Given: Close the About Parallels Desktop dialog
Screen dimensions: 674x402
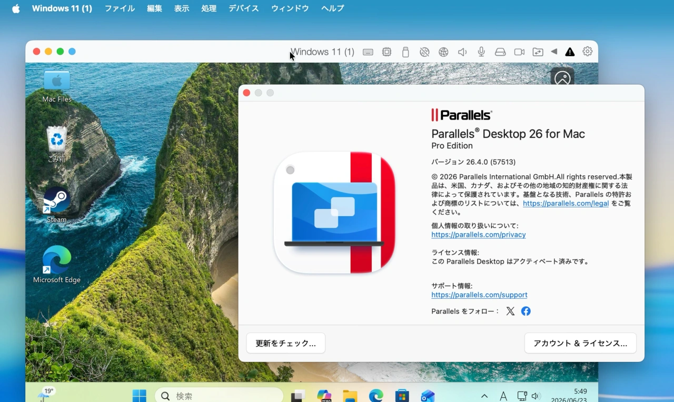Looking at the screenshot, I should tap(246, 93).
